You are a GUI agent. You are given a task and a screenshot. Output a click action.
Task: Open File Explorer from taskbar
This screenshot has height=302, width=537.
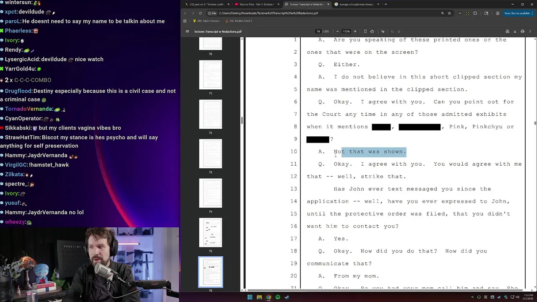pos(259,297)
